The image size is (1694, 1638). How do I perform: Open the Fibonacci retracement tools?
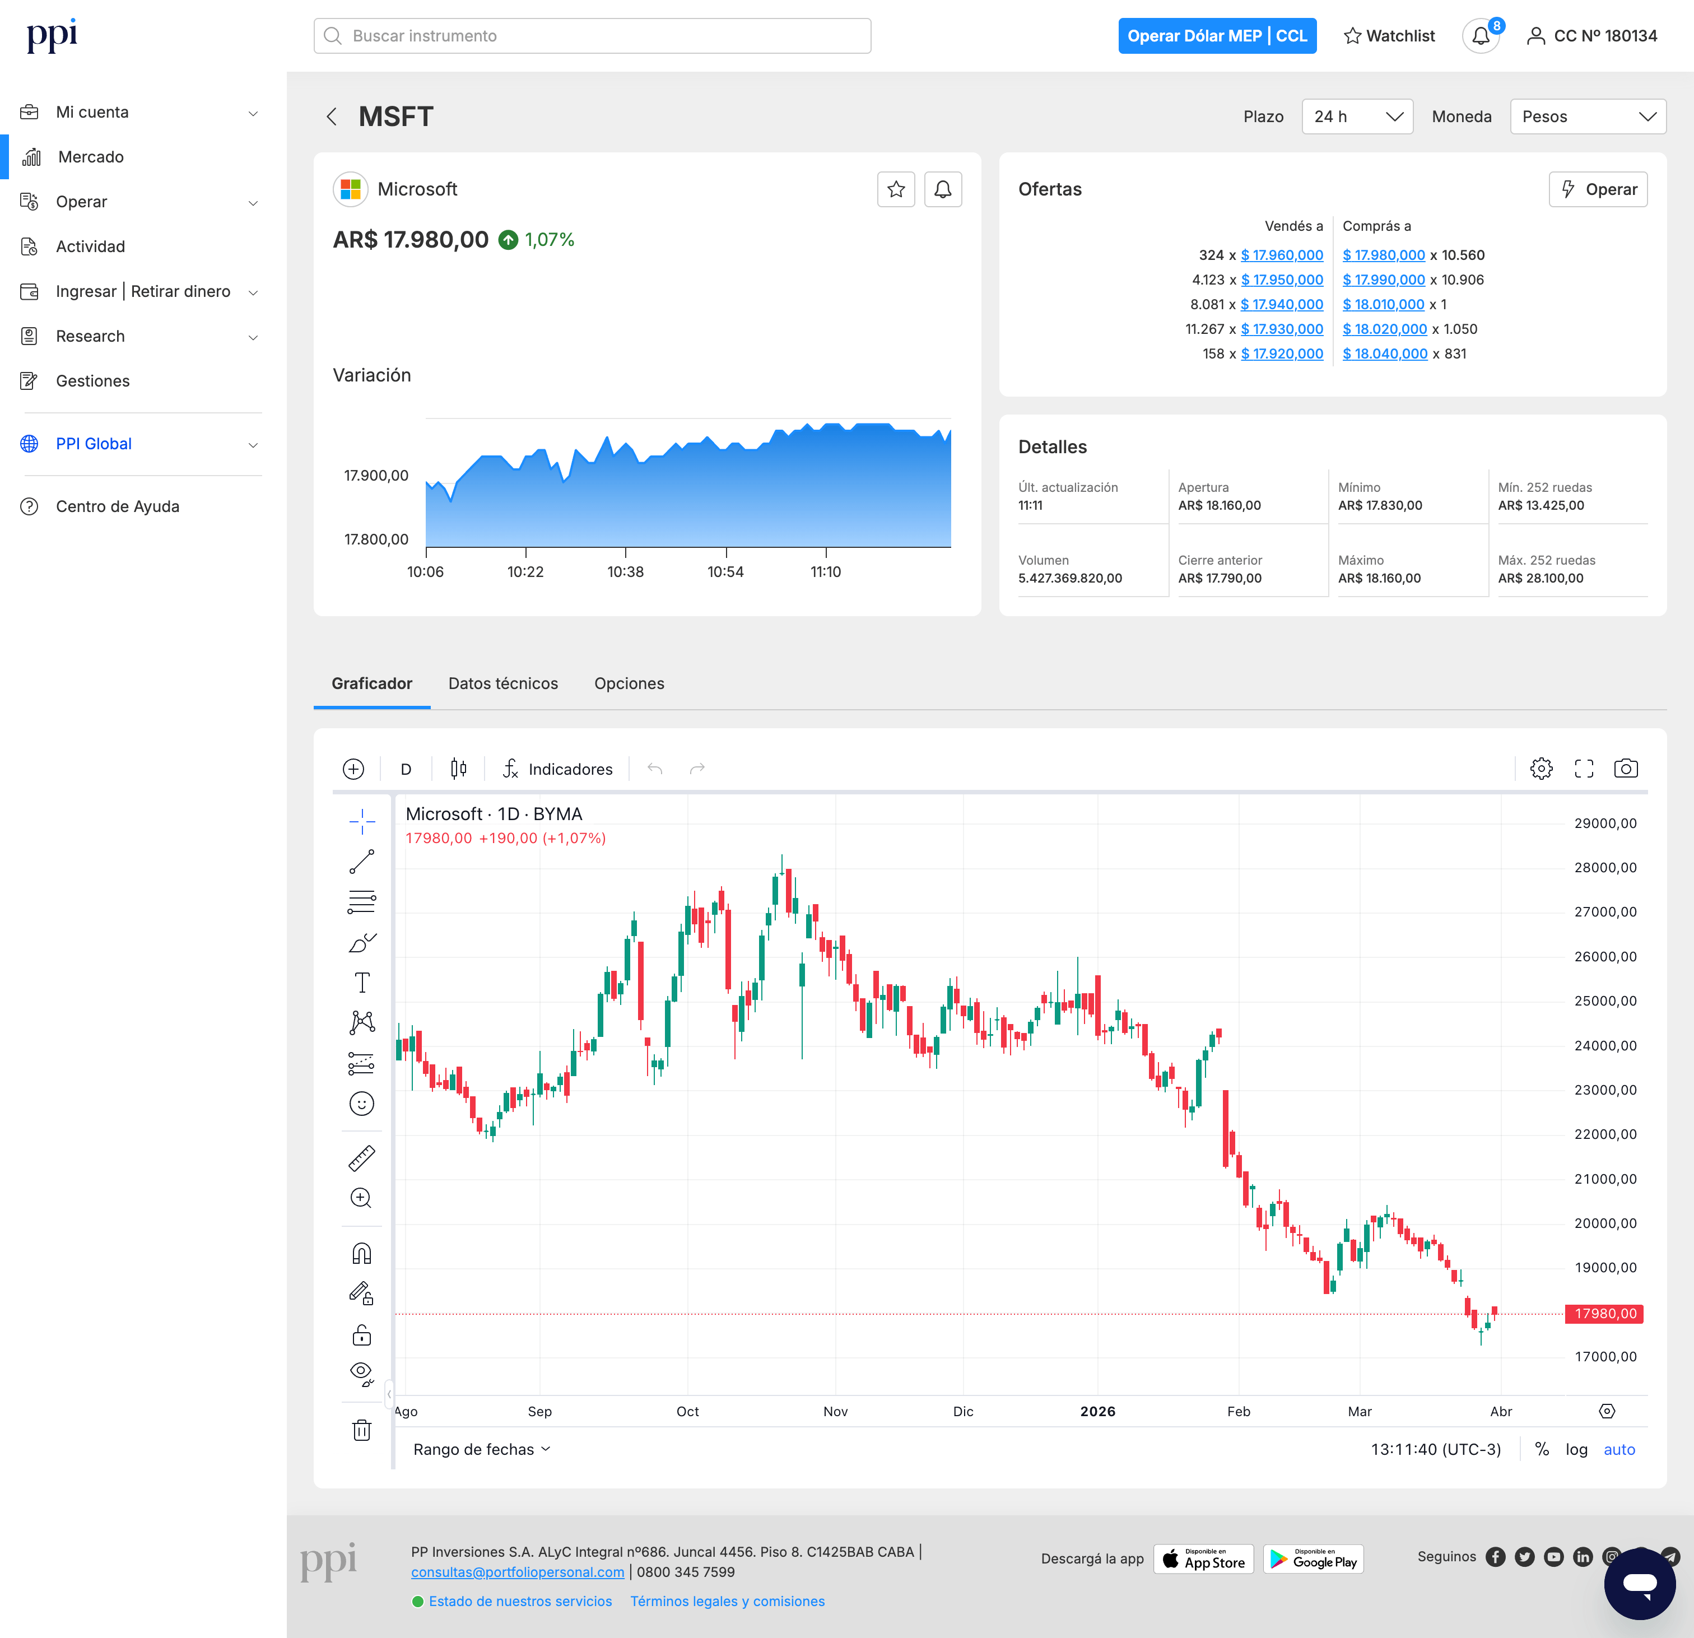(361, 901)
